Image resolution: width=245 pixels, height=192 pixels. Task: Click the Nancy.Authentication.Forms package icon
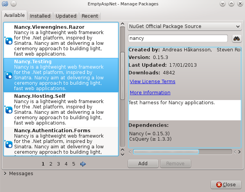(8, 144)
